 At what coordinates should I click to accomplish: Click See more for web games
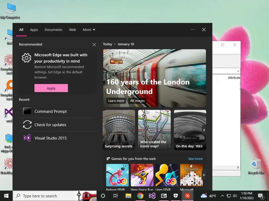point(195,159)
